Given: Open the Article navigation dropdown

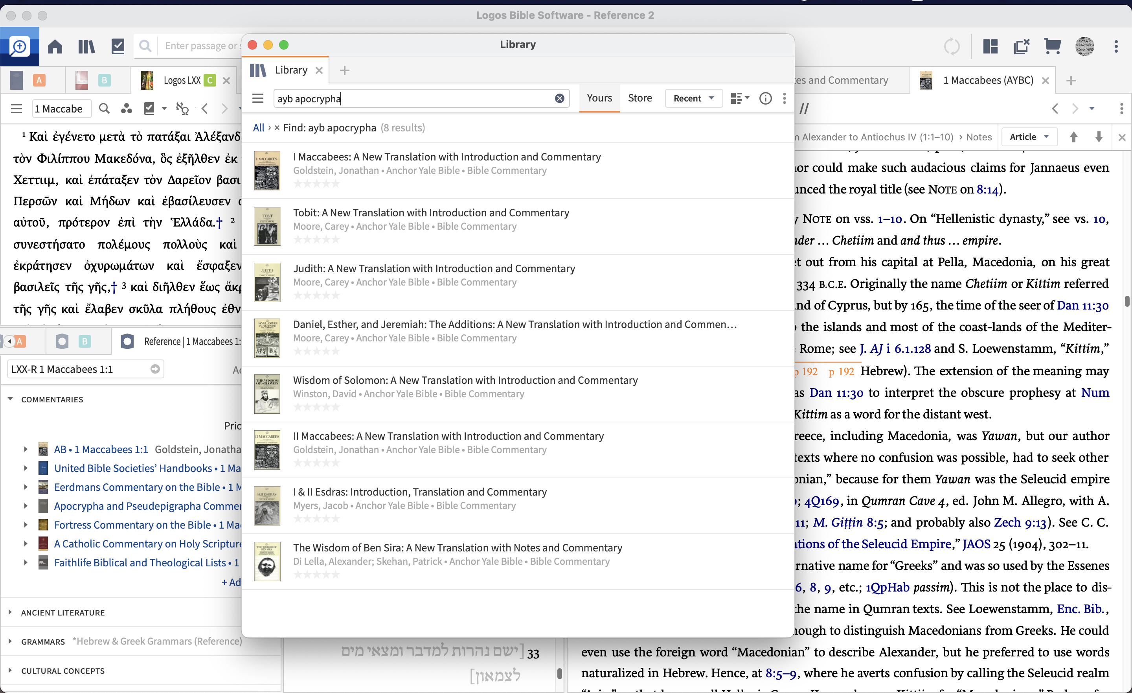Looking at the screenshot, I should [1029, 137].
